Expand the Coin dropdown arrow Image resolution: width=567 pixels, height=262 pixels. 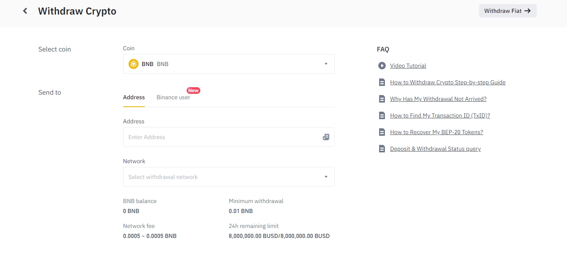[326, 64]
